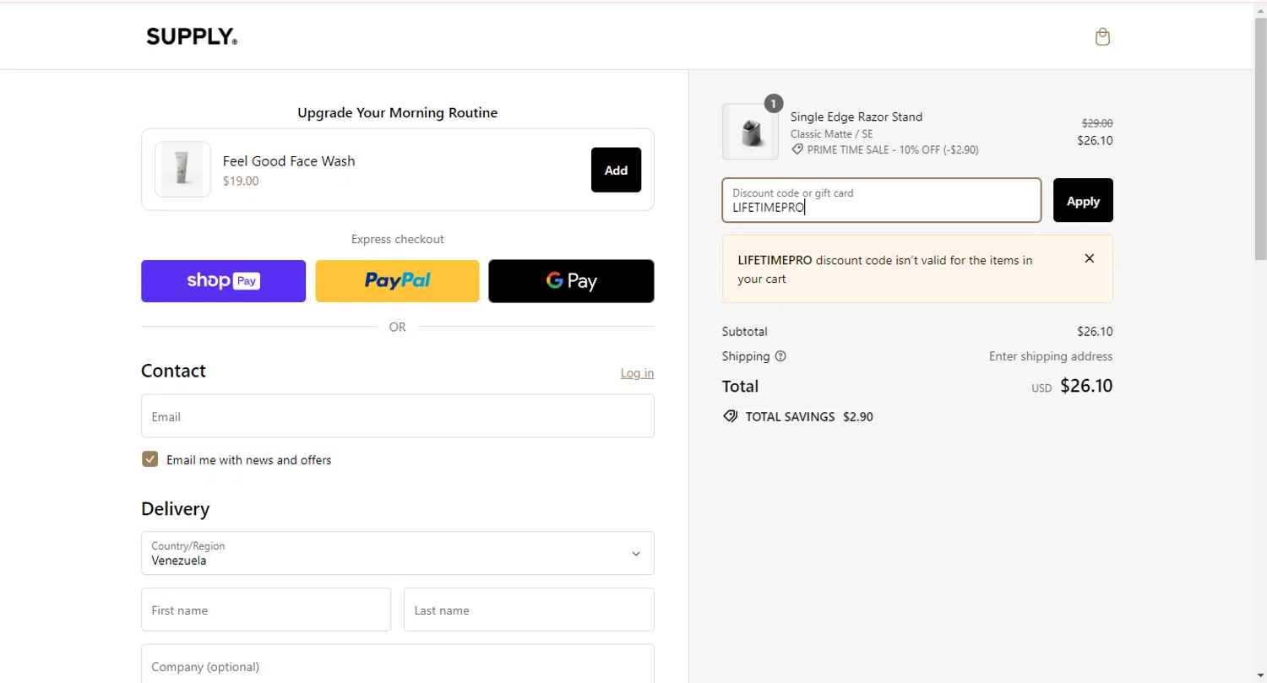Click the Feel Good Face Wash thumbnail
1267x683 pixels.
coord(182,170)
